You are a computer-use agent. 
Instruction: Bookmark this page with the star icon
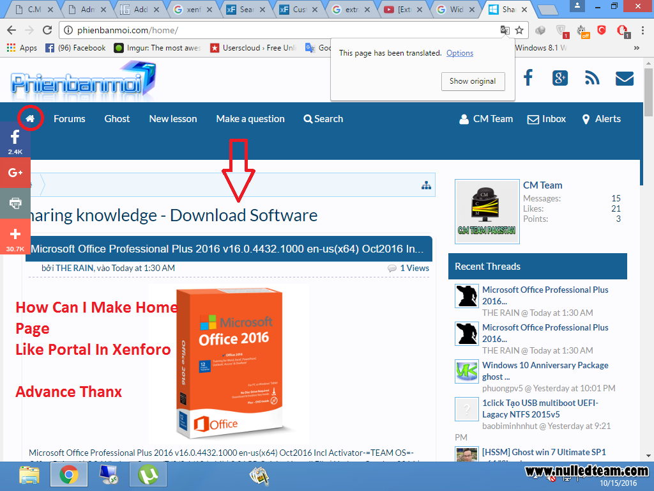click(519, 30)
